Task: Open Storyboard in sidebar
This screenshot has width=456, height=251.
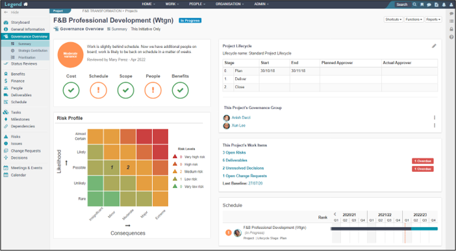Action: coord(20,22)
